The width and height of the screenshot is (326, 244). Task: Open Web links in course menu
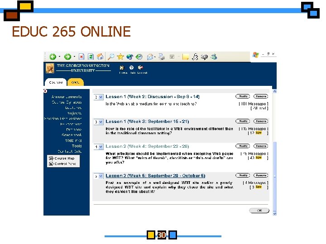(74, 140)
